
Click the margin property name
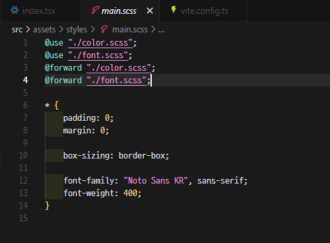pos(77,131)
